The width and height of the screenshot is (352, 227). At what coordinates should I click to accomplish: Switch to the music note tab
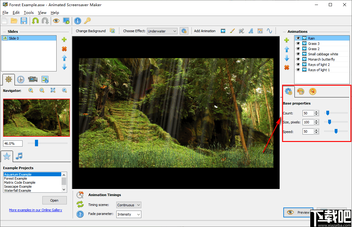point(19,156)
